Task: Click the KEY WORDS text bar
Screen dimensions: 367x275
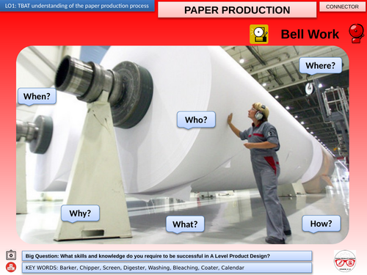Action: pyautogui.click(x=167, y=268)
